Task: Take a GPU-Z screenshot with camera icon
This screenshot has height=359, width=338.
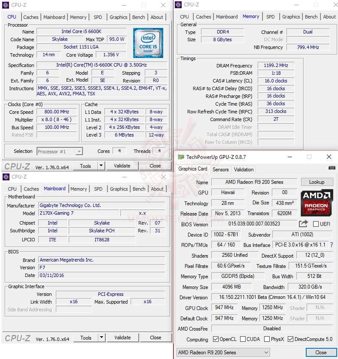Action: point(332,168)
